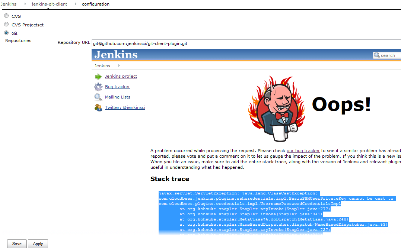Expand breadcrumb arrow after jenkins-git-client

[75, 4]
